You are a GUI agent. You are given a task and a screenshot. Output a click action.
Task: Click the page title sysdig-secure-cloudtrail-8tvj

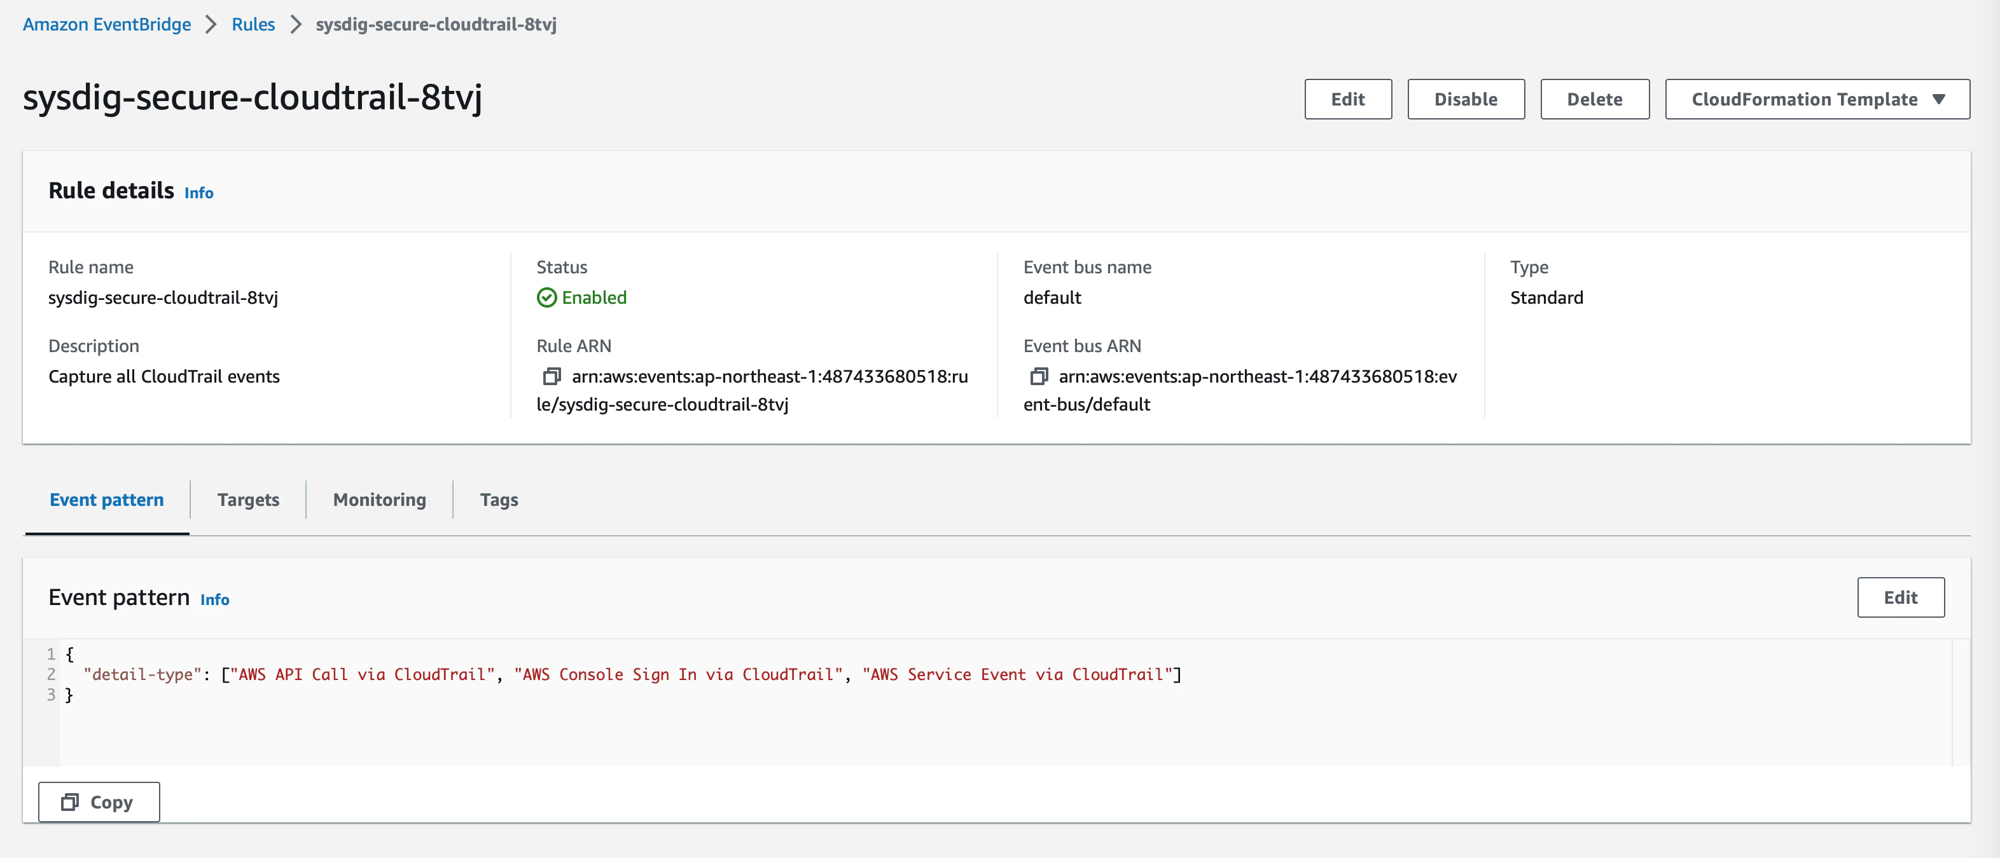pos(253,98)
